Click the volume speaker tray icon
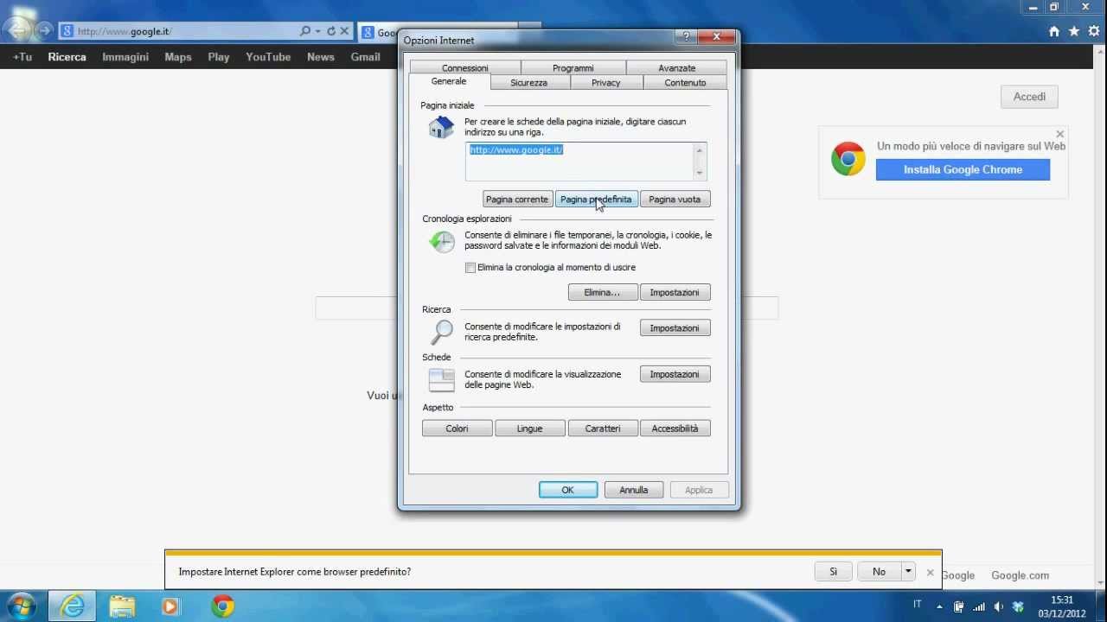 pos(999,606)
